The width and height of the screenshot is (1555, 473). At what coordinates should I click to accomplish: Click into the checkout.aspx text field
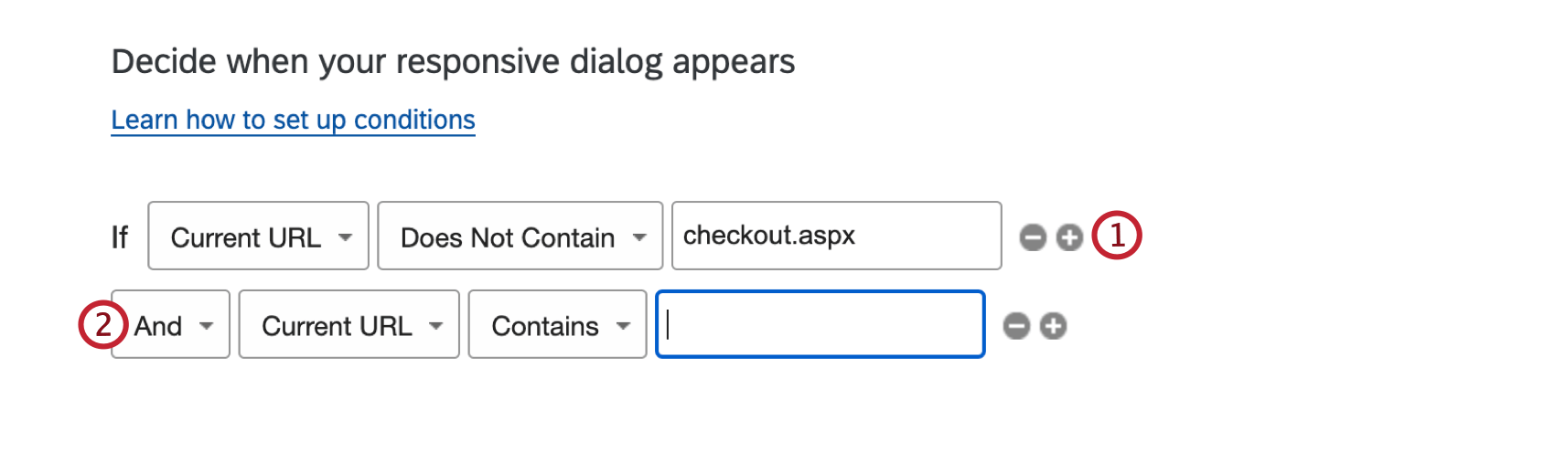(836, 236)
